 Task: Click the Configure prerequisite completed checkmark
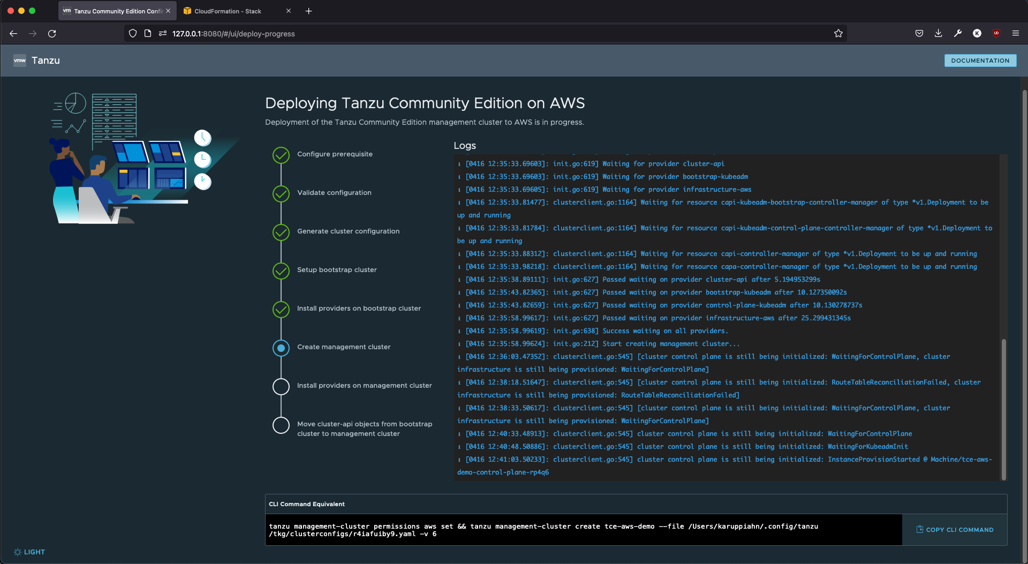click(281, 155)
